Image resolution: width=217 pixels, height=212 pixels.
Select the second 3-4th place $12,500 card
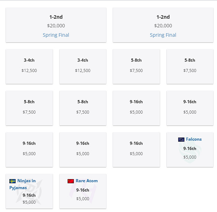click(83, 67)
